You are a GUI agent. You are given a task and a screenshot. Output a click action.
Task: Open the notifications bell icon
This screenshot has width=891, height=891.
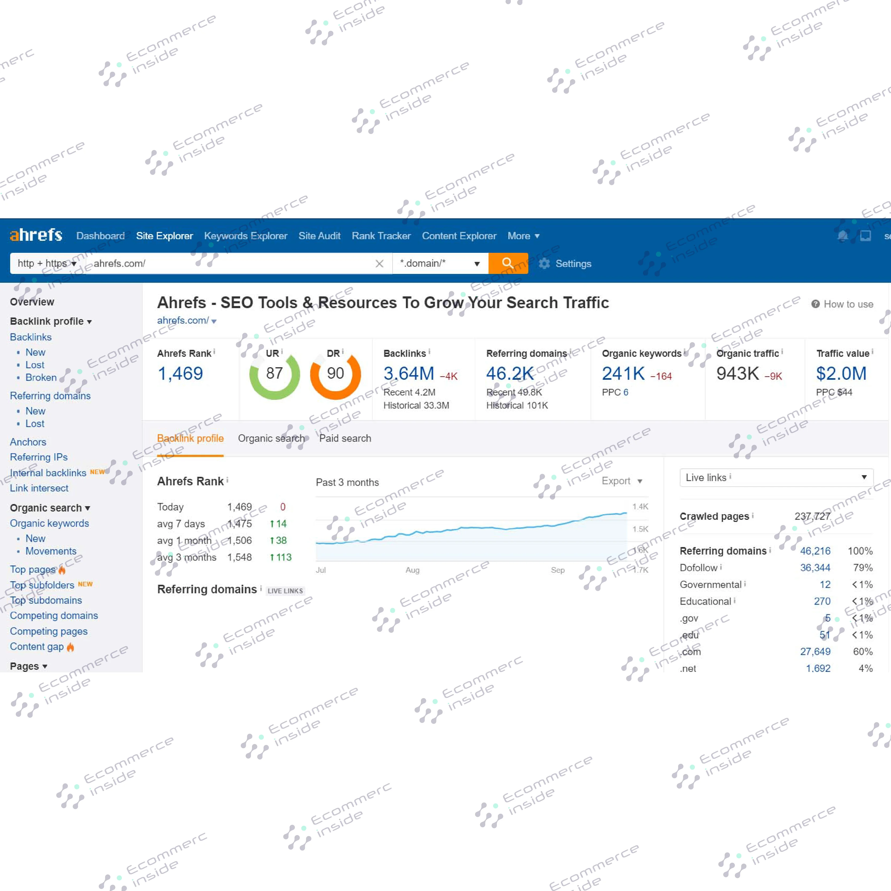tap(842, 236)
